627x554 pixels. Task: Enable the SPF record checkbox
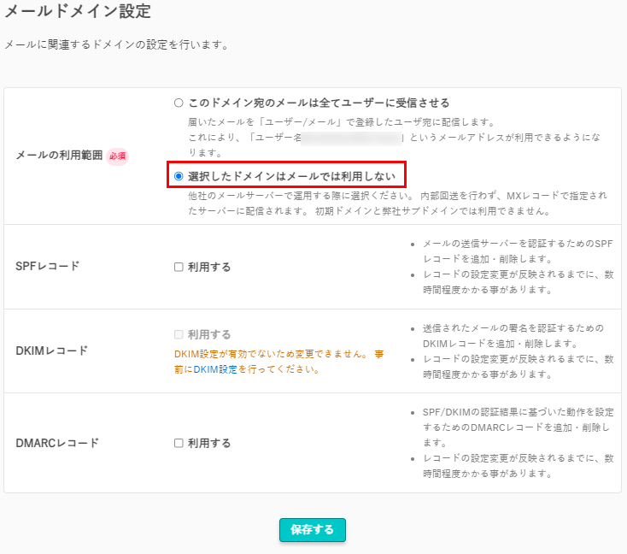point(179,267)
